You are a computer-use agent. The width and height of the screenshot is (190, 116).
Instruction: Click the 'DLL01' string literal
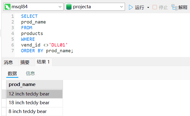(x=58, y=45)
